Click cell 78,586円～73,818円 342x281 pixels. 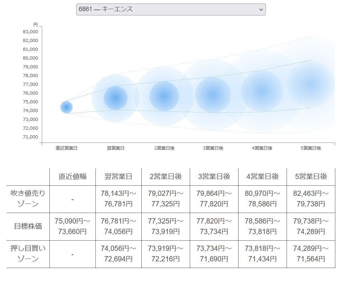pos(262,226)
